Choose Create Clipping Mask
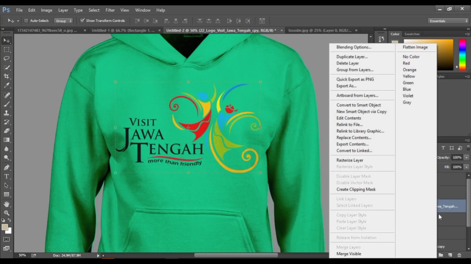 356,189
